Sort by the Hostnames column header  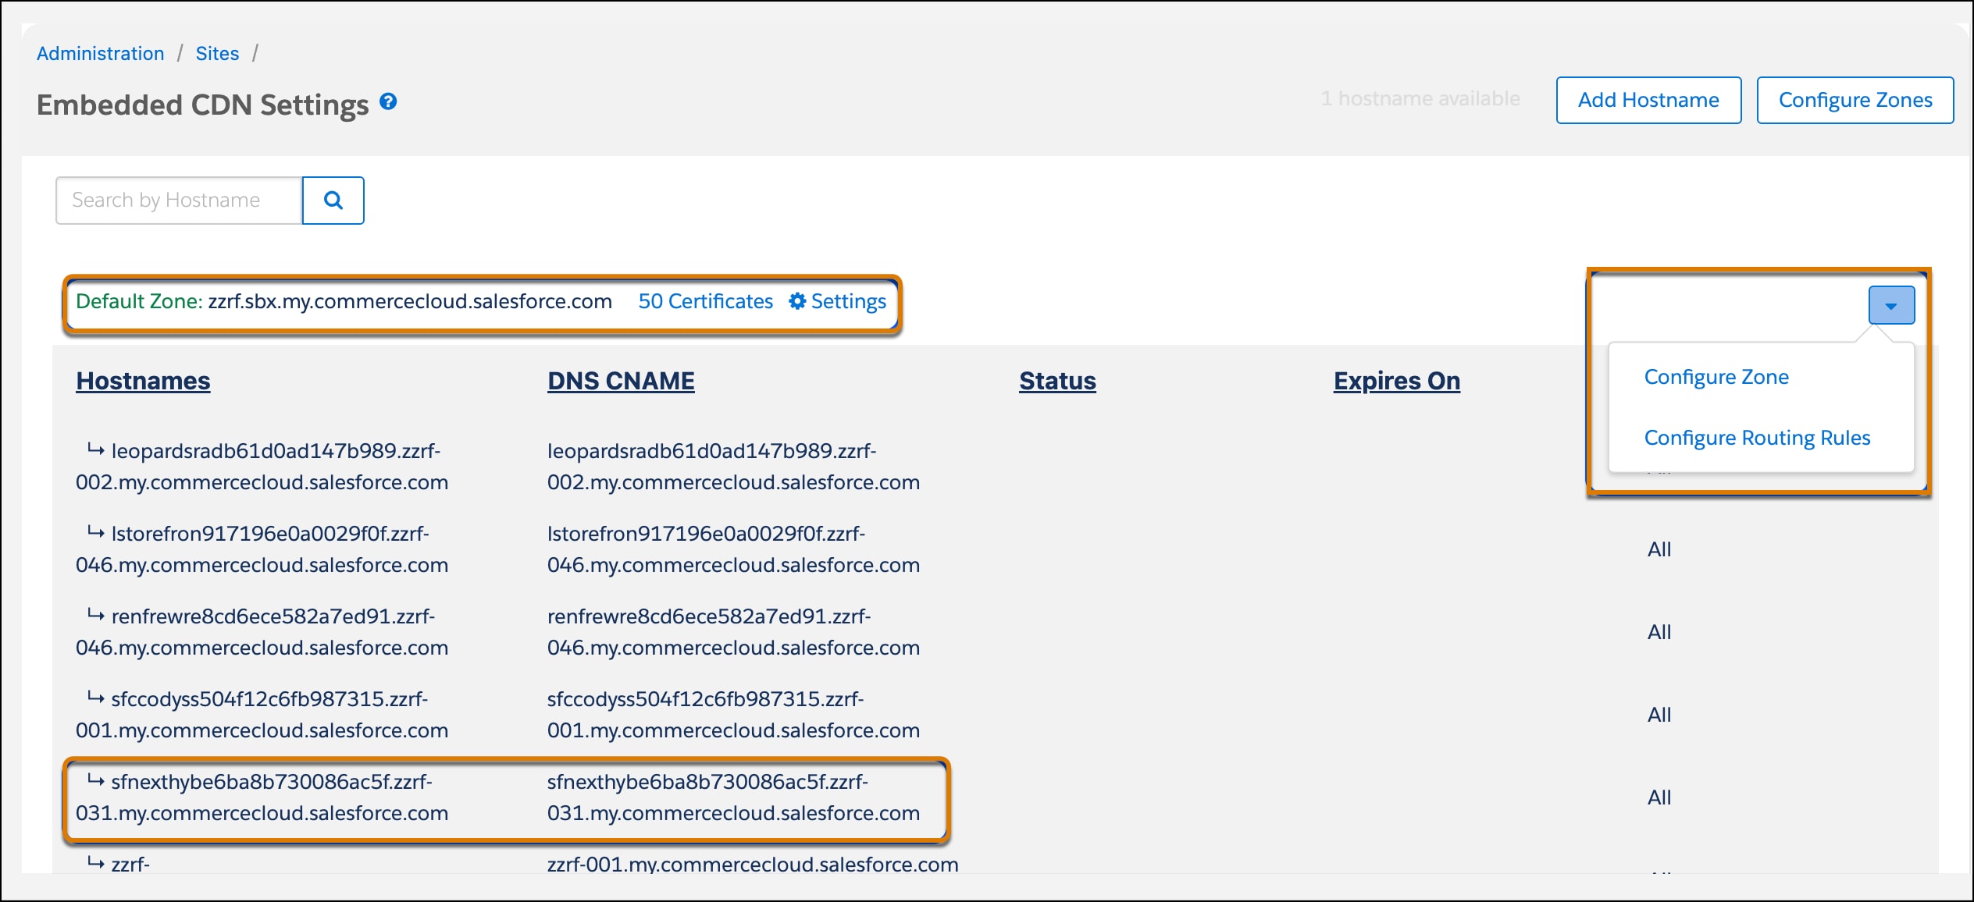coord(143,381)
